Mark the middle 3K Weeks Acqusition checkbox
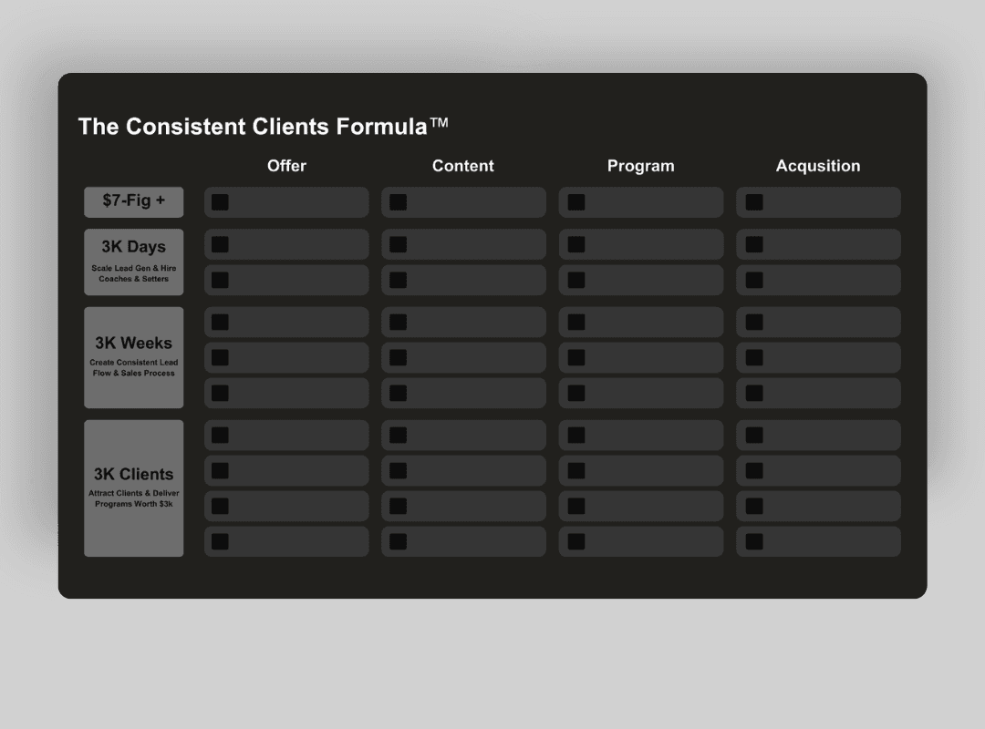The image size is (985, 729). pos(754,358)
